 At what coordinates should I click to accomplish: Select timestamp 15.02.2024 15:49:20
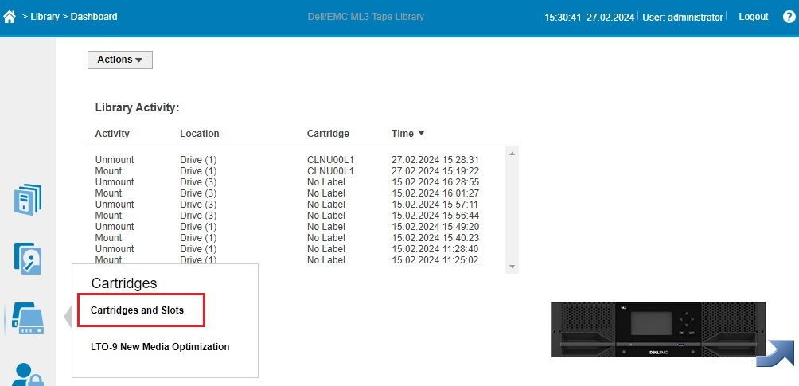click(435, 227)
